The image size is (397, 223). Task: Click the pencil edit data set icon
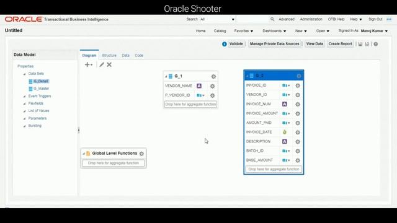(x=102, y=64)
